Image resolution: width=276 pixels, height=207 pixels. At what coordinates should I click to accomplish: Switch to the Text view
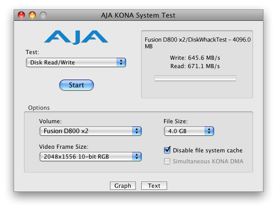154,186
